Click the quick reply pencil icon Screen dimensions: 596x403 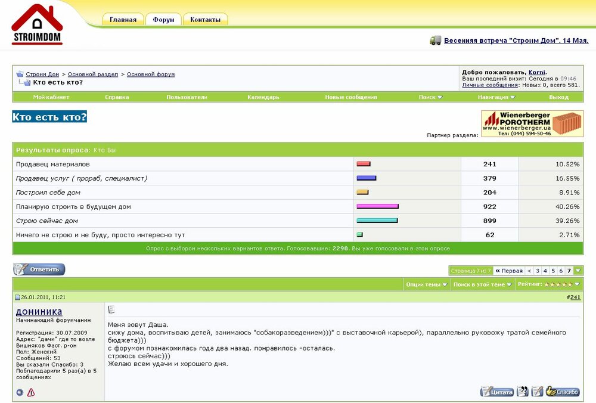coord(538,391)
